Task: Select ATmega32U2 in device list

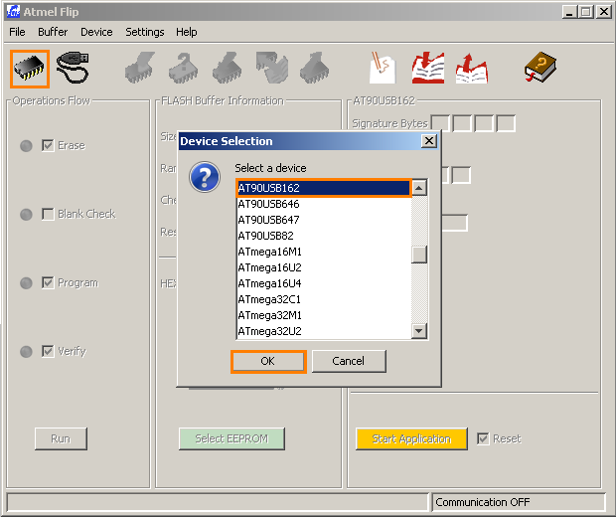Action: point(324,331)
